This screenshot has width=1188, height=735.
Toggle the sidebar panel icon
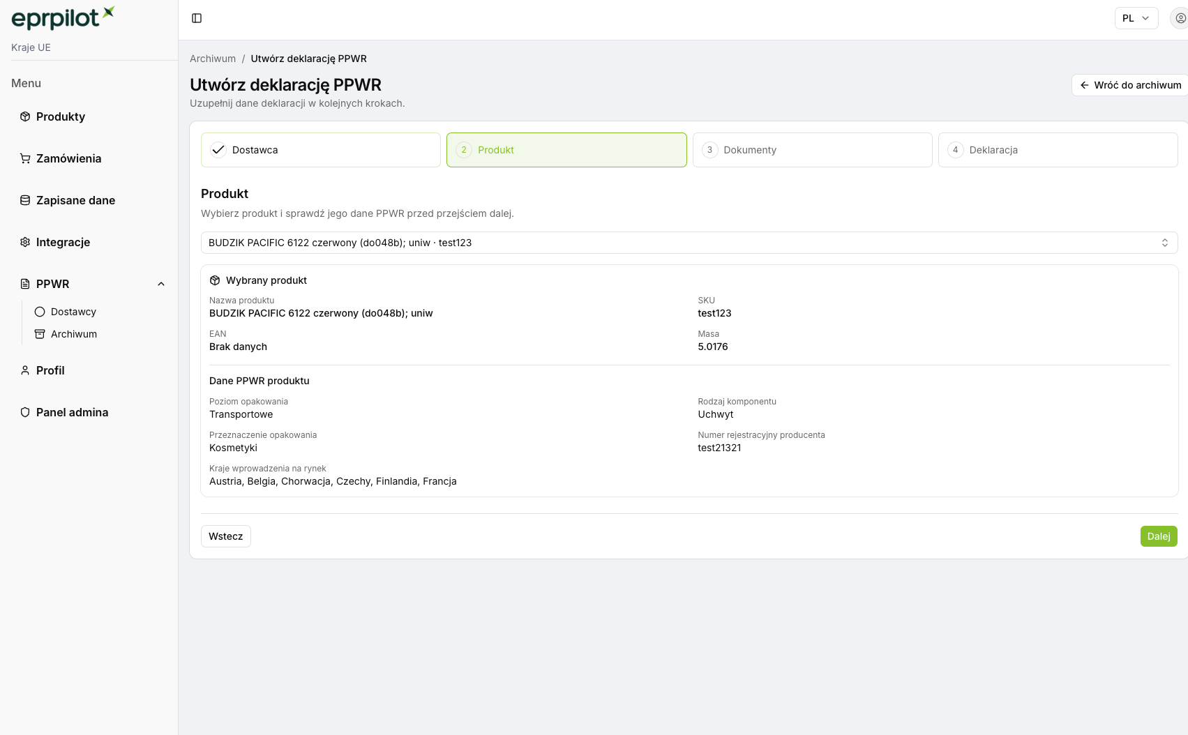pyautogui.click(x=197, y=18)
